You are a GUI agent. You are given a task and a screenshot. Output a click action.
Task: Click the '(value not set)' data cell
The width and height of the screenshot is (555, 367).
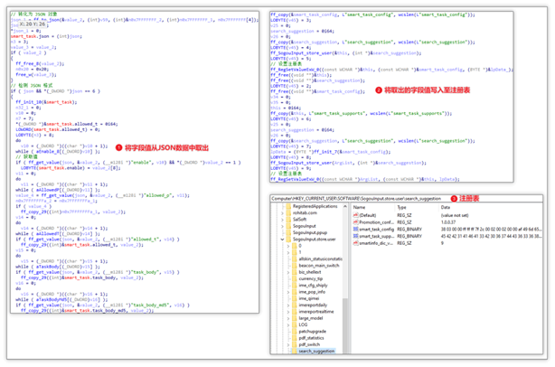click(x=455, y=215)
